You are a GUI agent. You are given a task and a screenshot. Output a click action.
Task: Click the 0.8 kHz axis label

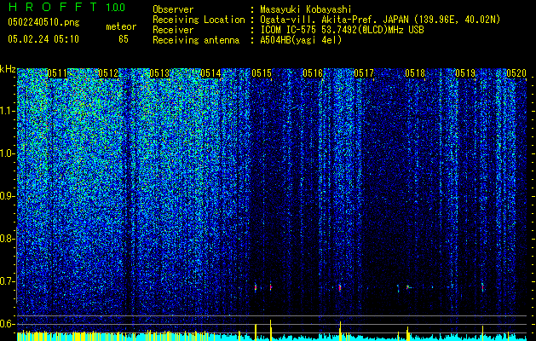click(x=8, y=239)
